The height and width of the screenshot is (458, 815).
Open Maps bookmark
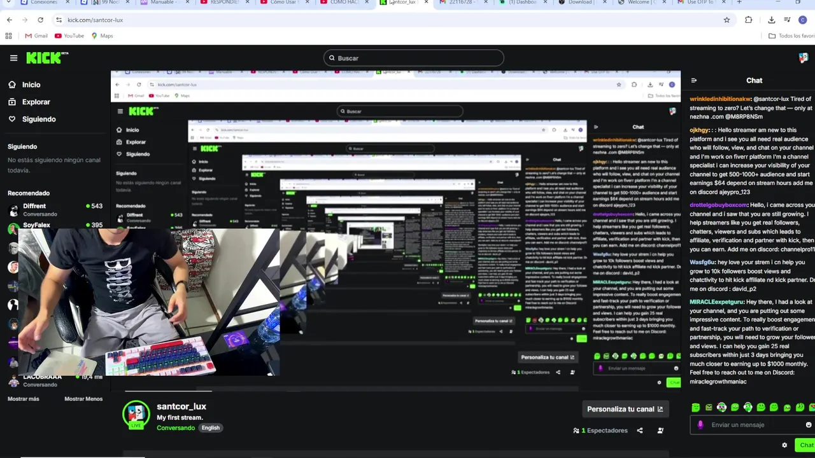tap(102, 36)
